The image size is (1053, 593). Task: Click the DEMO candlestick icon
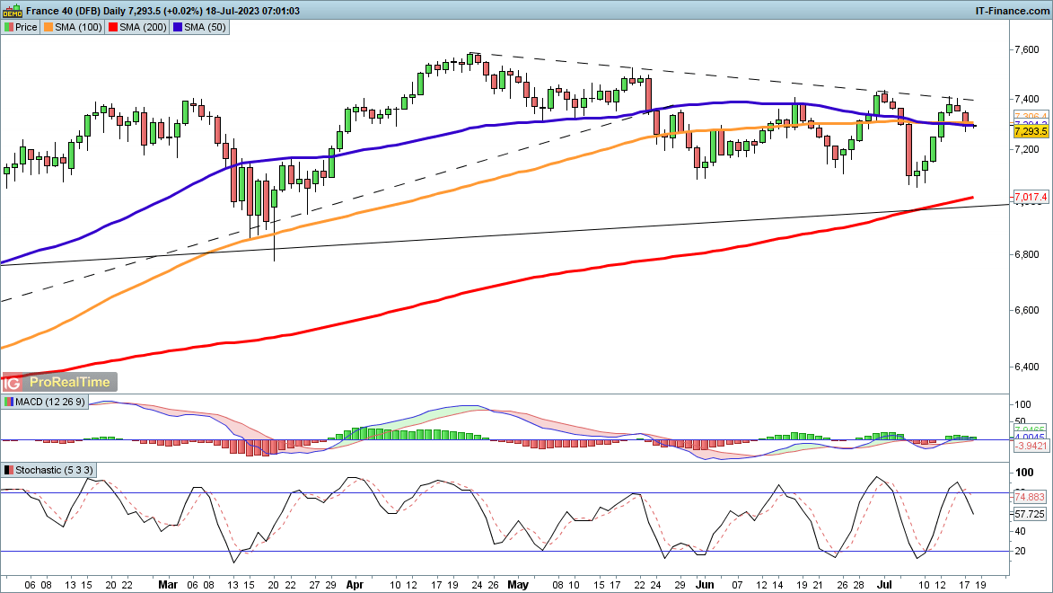coord(12,11)
